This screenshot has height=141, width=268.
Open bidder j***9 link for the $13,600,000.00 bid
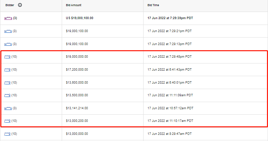click(7, 83)
